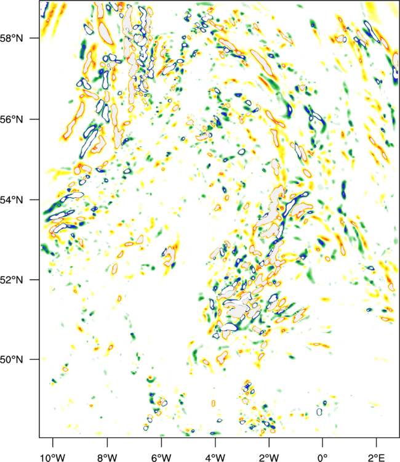Click the 8°W longitude label
This screenshot has height=462, width=400.
(107, 457)
